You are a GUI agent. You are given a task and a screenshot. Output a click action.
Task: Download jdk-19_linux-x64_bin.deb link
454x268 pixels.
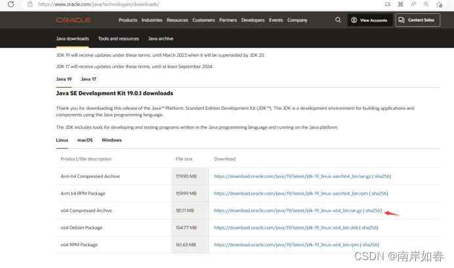pos(286,227)
